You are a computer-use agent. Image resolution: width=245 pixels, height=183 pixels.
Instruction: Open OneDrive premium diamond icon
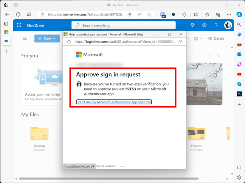tap(192, 25)
